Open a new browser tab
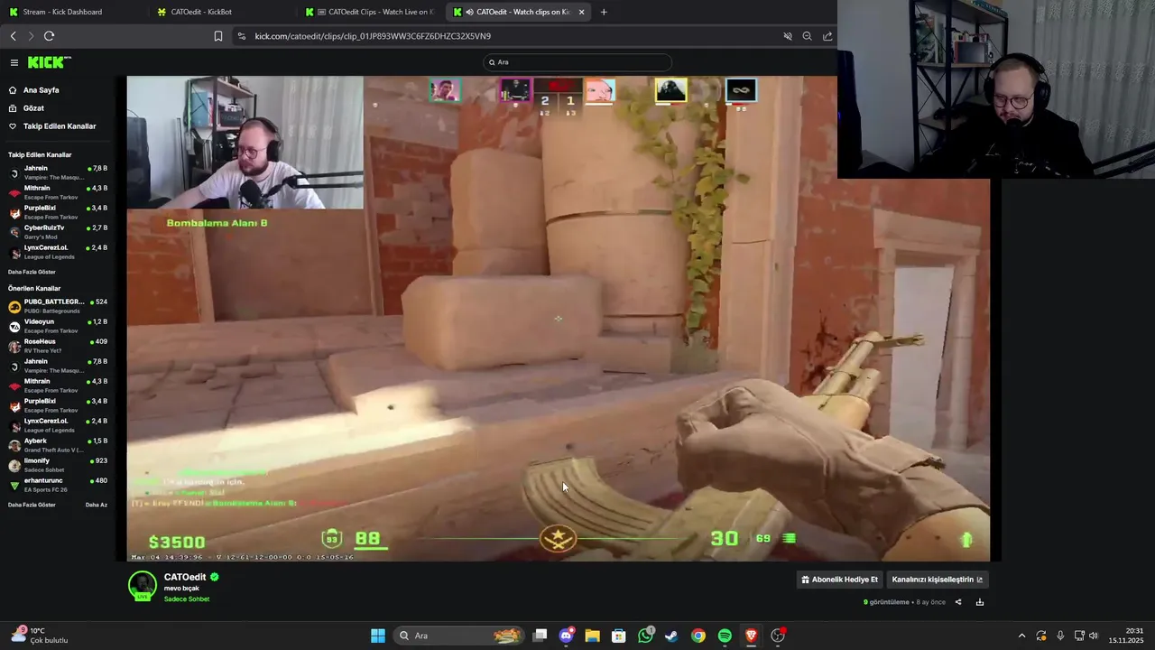Image resolution: width=1155 pixels, height=650 pixels. coord(604,12)
